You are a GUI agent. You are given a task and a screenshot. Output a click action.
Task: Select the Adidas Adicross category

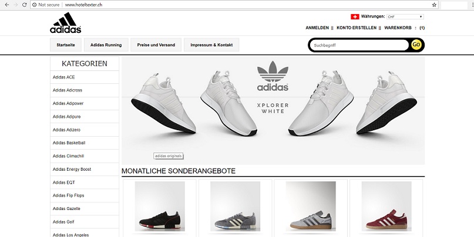tap(85, 90)
